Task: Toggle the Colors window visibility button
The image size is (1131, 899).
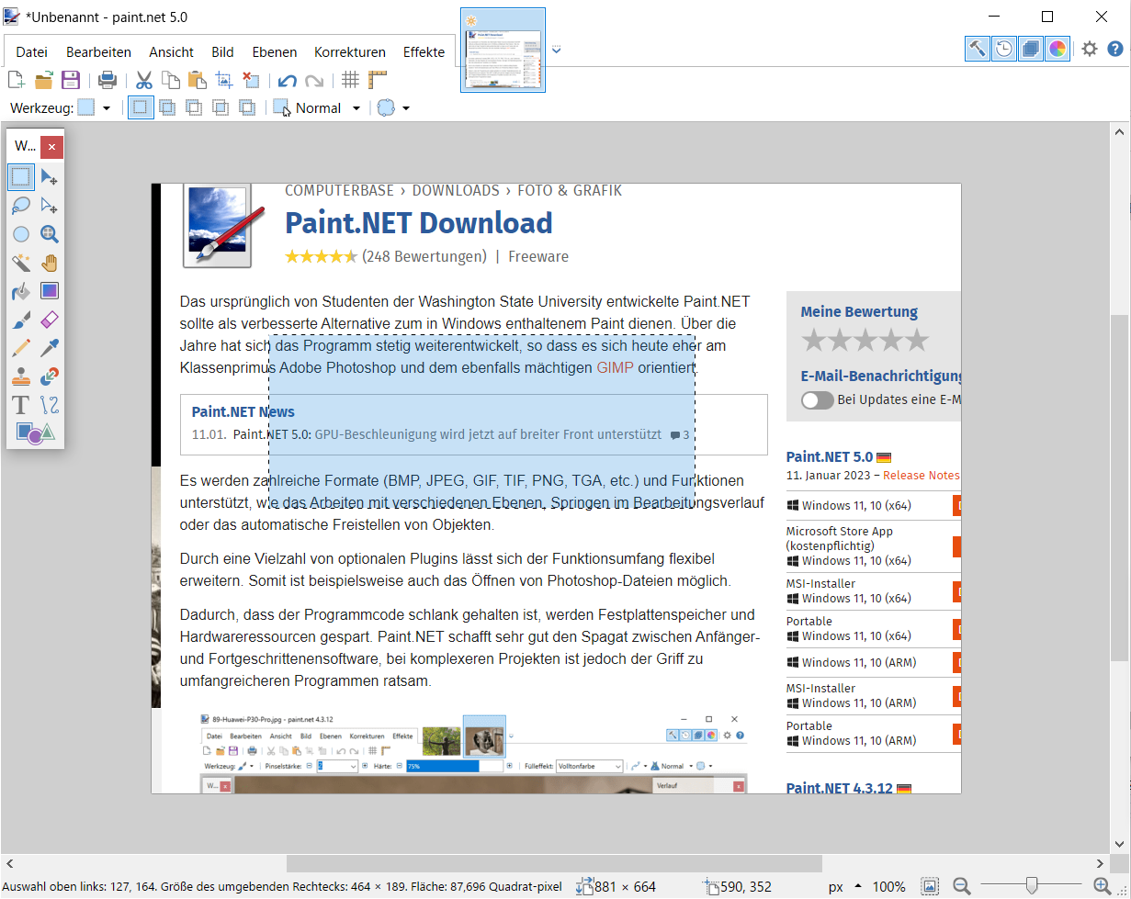Action: tap(1057, 49)
